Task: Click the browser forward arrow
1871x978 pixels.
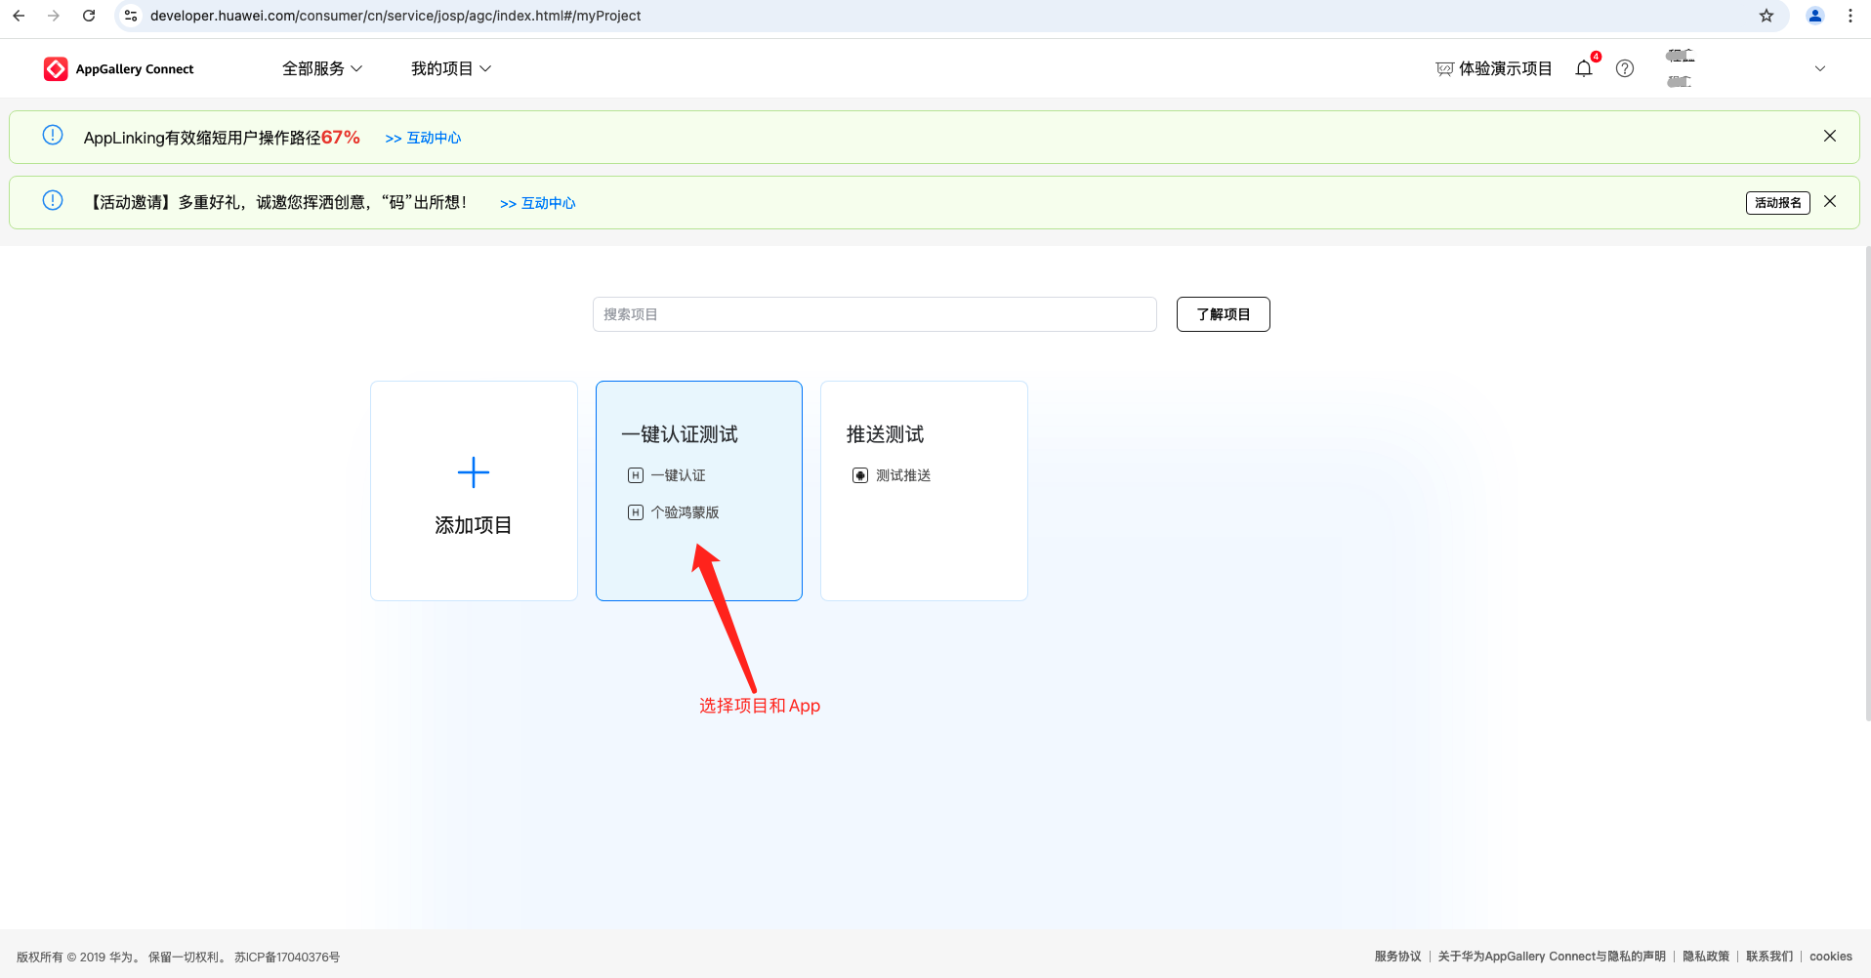Action: tap(54, 16)
